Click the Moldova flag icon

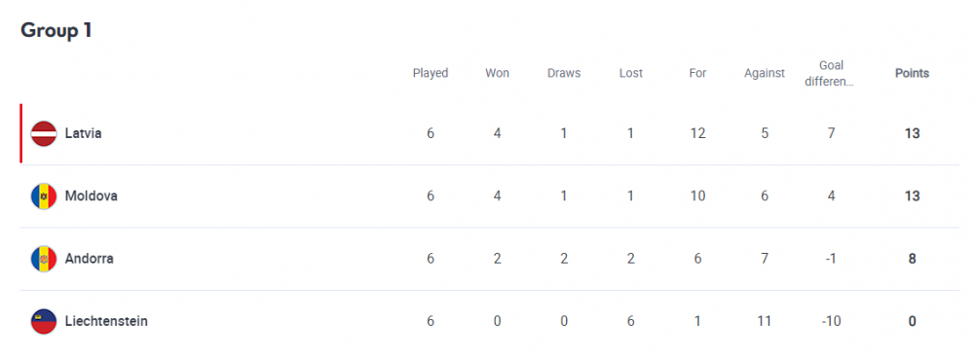click(44, 196)
